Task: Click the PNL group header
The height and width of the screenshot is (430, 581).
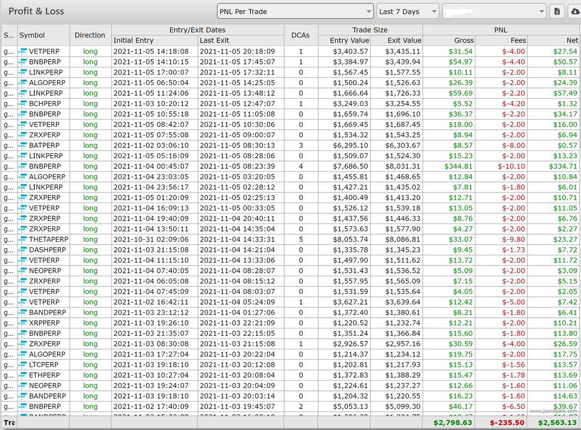Action: (501, 30)
